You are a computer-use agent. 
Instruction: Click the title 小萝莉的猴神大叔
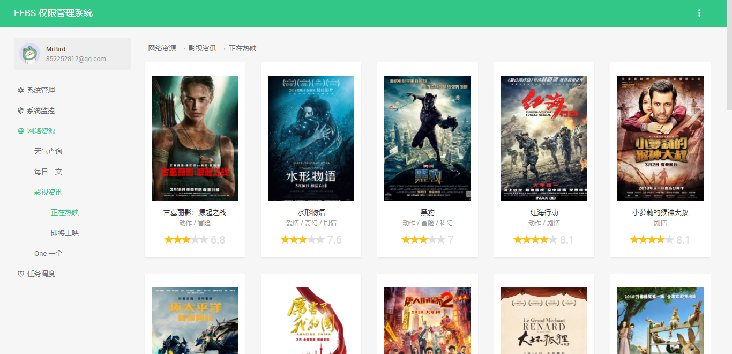(660, 212)
